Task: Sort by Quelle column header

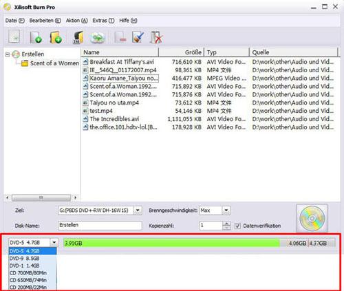Action: click(294, 52)
